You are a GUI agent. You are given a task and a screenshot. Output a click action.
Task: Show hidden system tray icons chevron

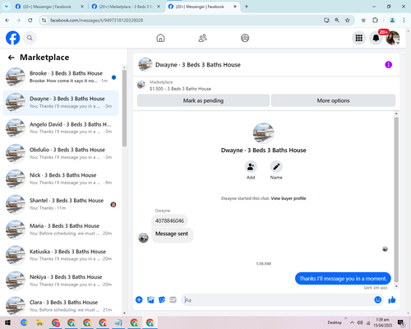tap(352, 322)
